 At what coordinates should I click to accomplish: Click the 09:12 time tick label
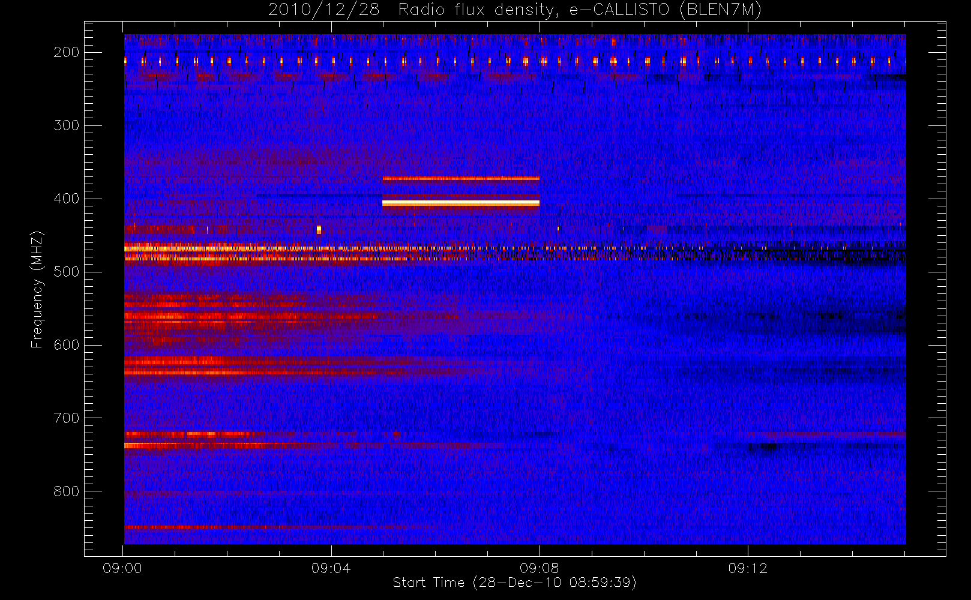click(x=748, y=568)
